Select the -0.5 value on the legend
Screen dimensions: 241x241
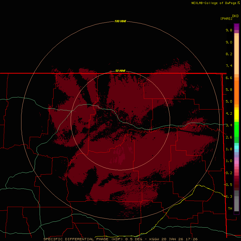tap(228, 185)
